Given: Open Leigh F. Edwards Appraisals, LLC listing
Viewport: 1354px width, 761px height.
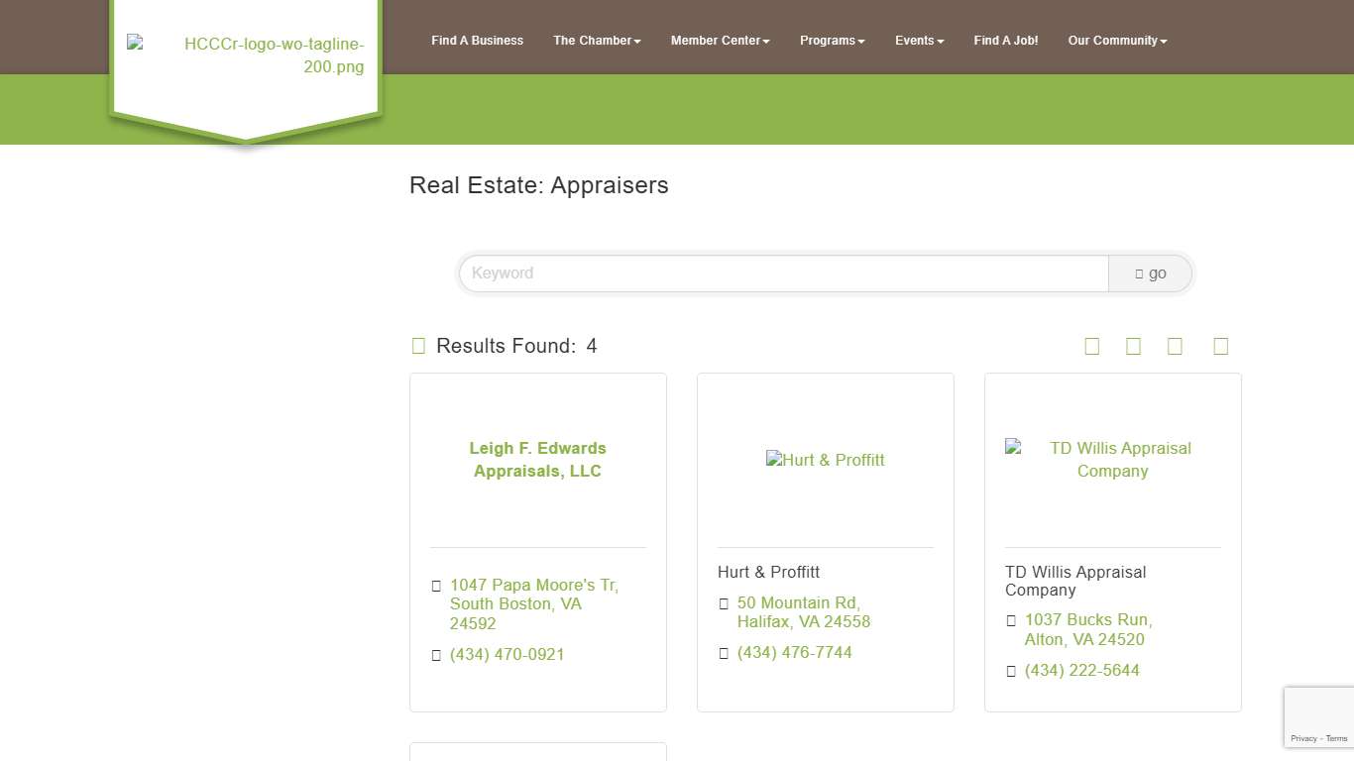Looking at the screenshot, I should (x=537, y=460).
